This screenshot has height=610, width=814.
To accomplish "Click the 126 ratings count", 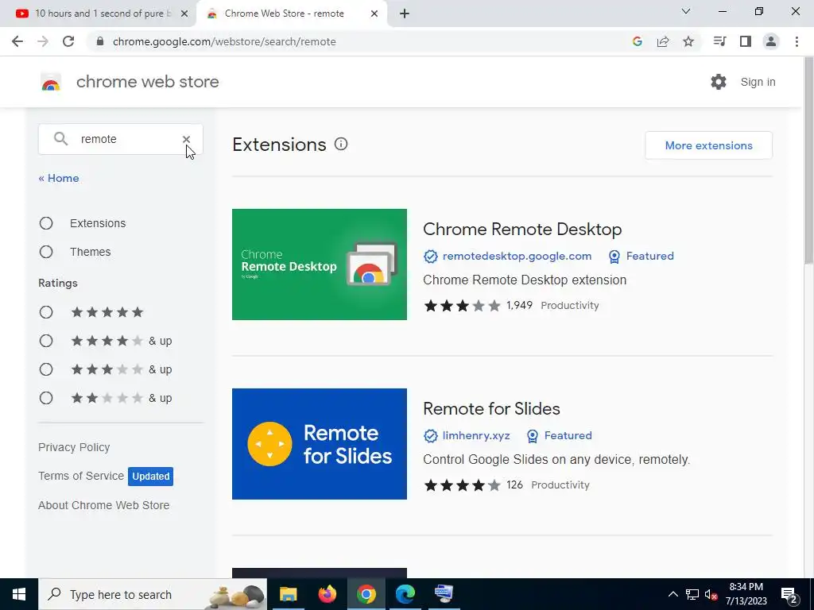I will click(514, 485).
